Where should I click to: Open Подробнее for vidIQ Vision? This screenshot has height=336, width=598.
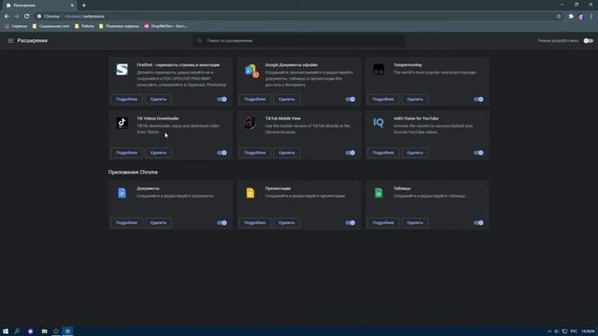tap(383, 153)
